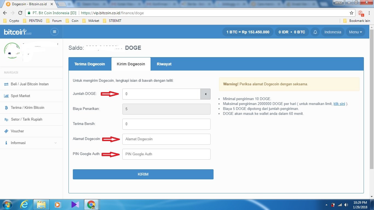Click the user profile avatar in sidebar
Viewport: 374px width, 210px height.
(x=11, y=51)
